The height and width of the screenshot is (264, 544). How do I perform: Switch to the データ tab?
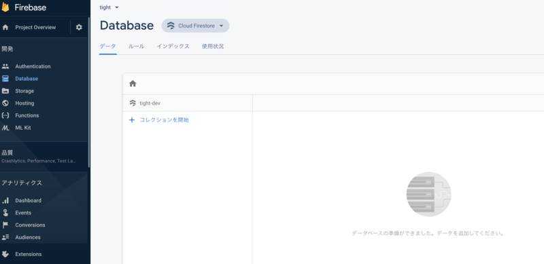point(108,46)
